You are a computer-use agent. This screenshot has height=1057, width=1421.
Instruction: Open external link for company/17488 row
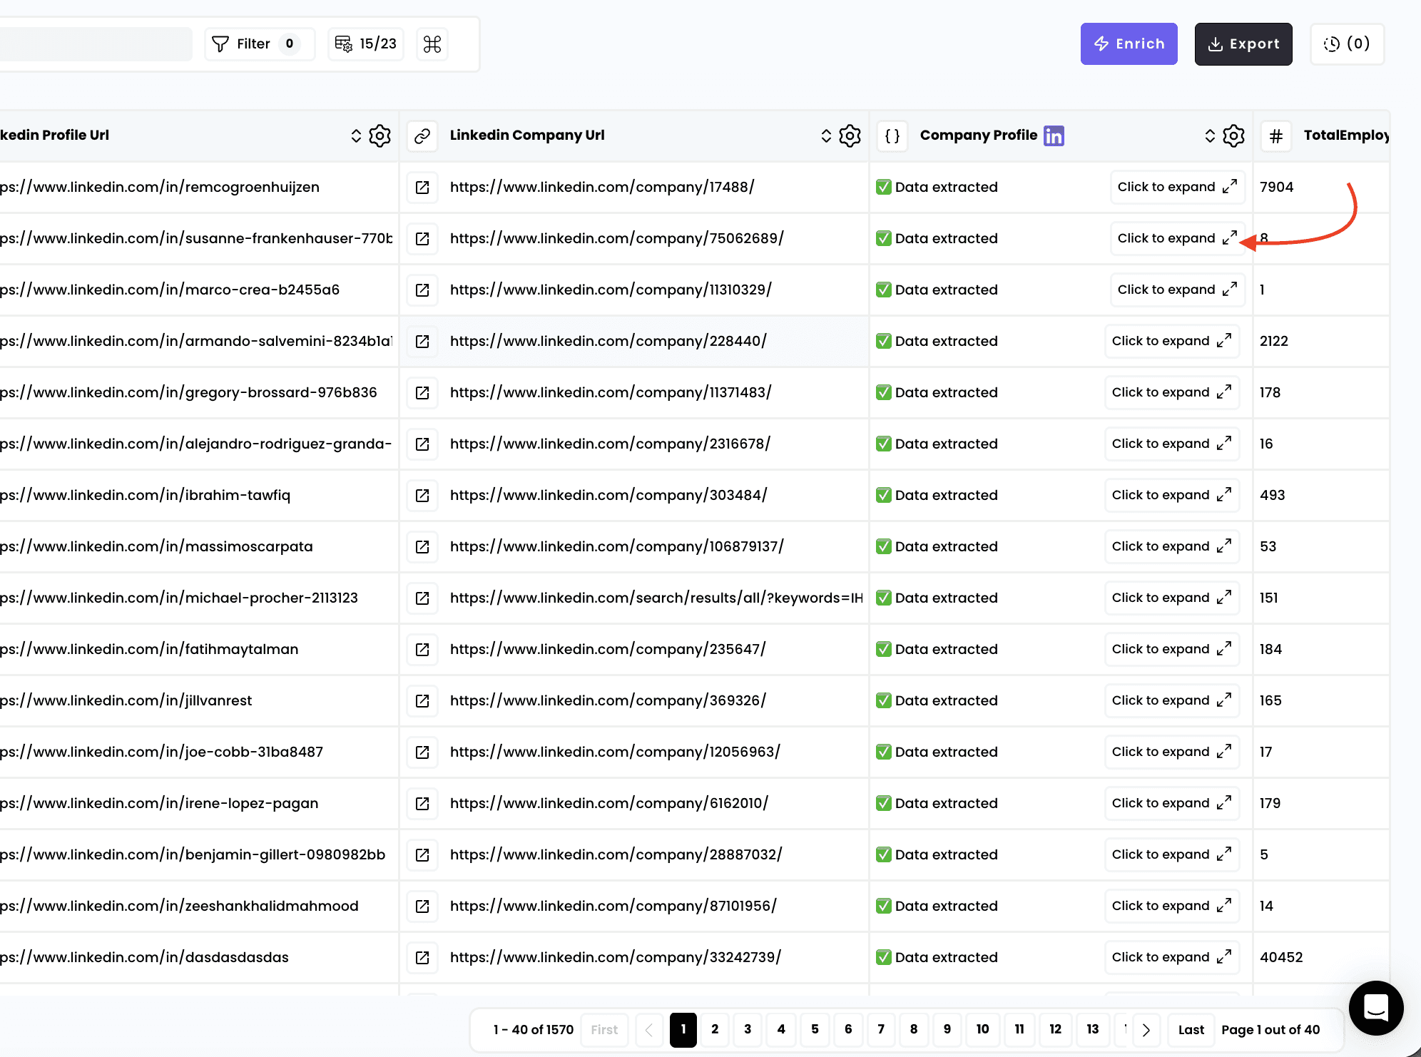(x=422, y=187)
